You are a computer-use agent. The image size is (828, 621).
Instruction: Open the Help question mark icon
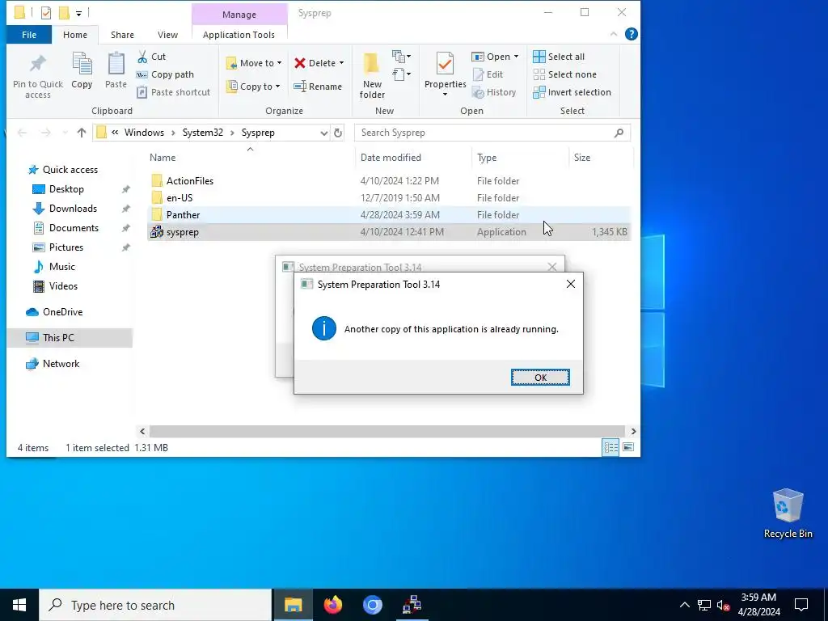coord(631,34)
